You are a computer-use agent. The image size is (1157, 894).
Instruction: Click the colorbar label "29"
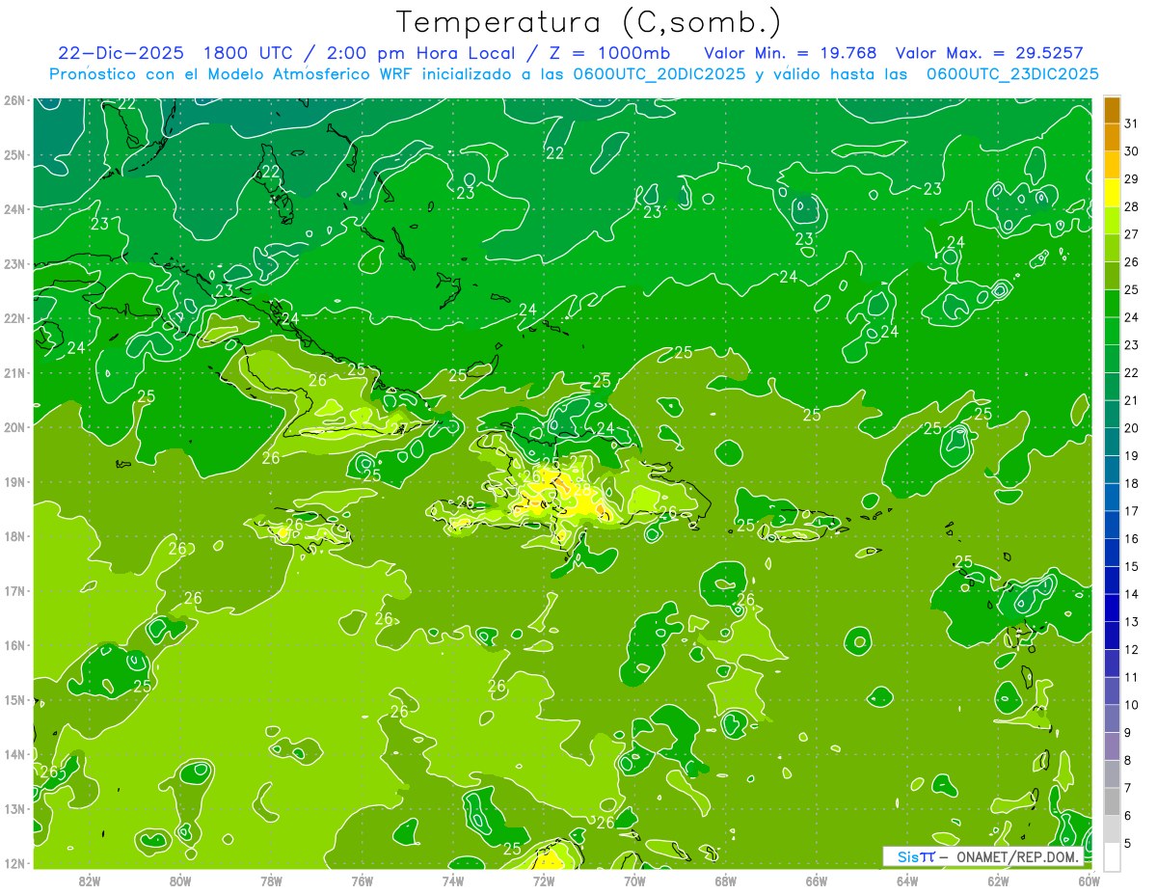(x=1132, y=178)
